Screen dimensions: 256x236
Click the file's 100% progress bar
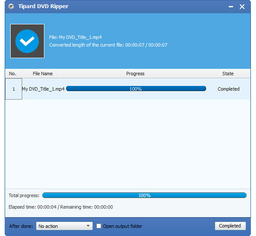point(136,89)
